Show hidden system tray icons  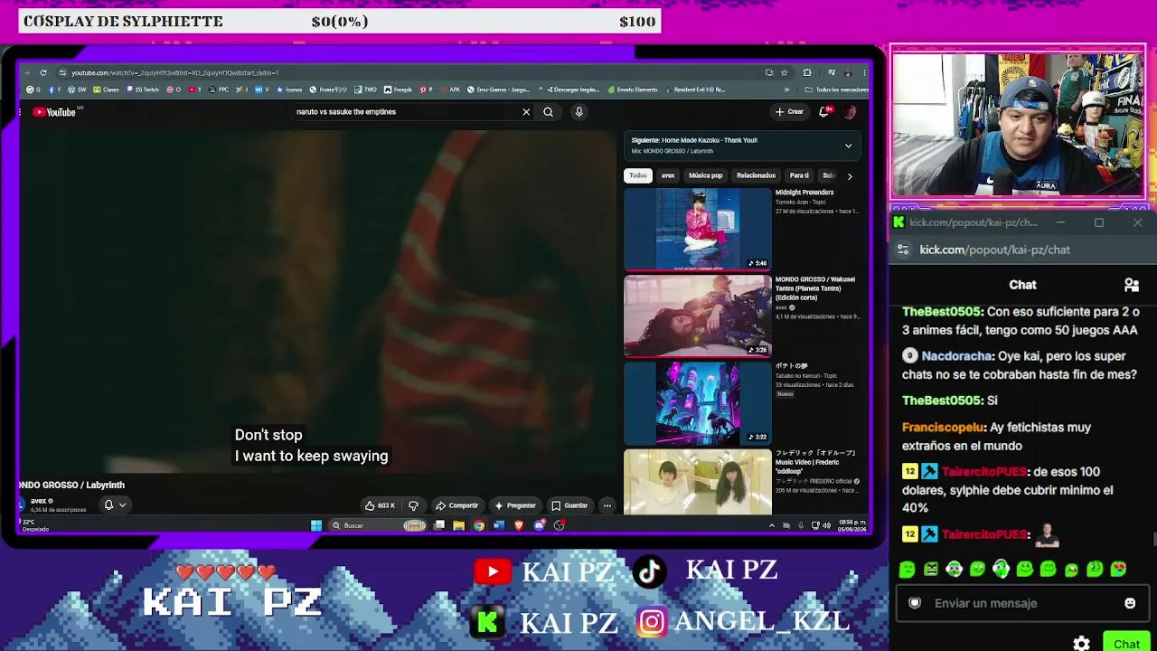tap(771, 525)
